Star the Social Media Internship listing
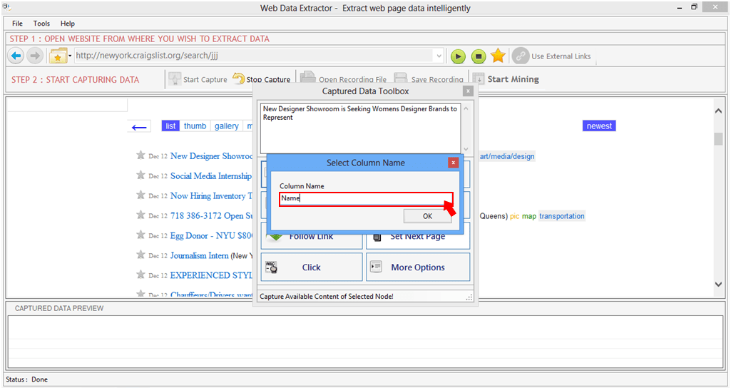This screenshot has width=731, height=388. [140, 175]
